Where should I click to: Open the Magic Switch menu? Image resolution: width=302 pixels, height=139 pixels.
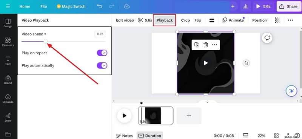[x=71, y=6]
